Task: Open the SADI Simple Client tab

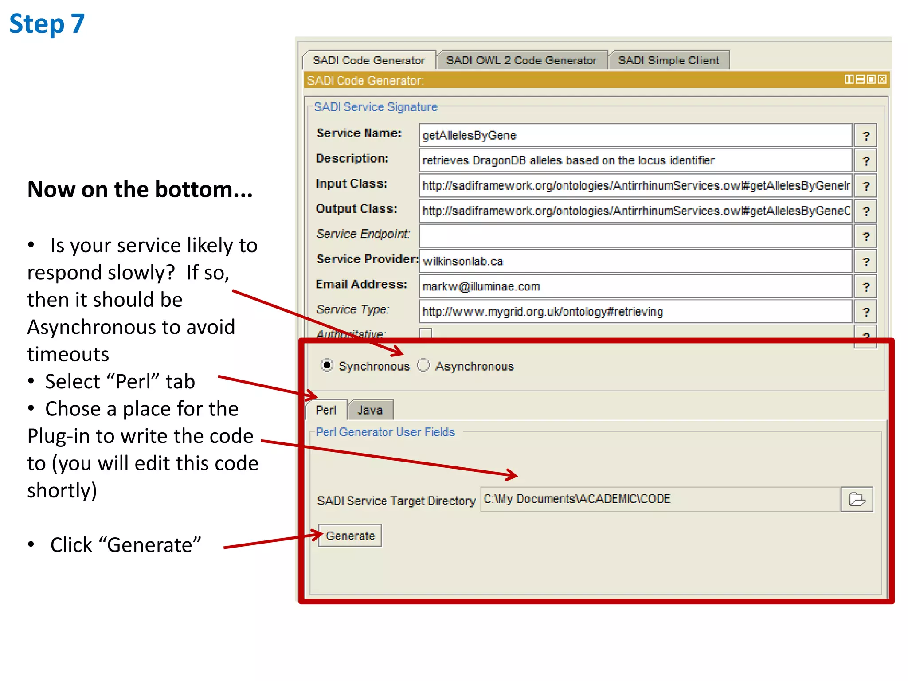Action: [x=669, y=60]
